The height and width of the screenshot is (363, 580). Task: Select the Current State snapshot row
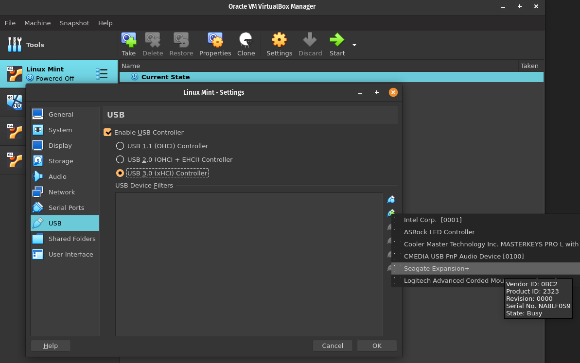332,77
